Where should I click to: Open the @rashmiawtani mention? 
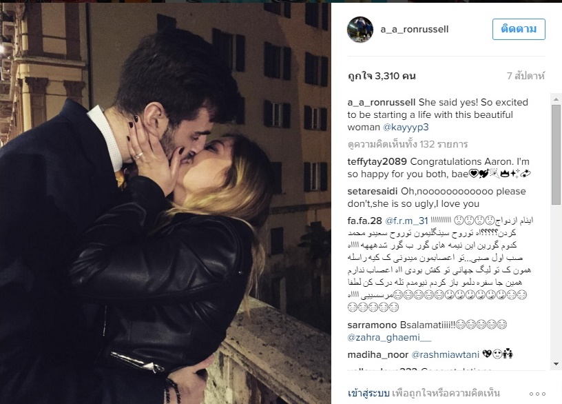[x=445, y=355]
